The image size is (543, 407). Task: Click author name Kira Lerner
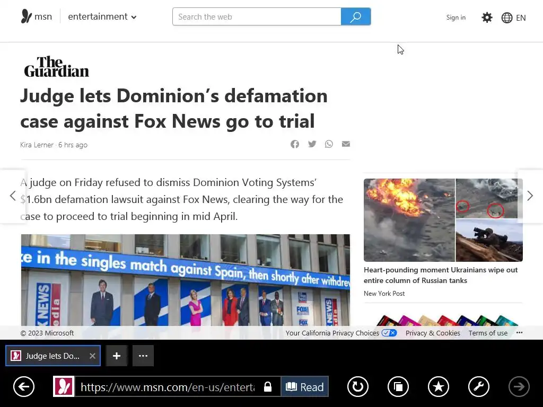click(37, 145)
